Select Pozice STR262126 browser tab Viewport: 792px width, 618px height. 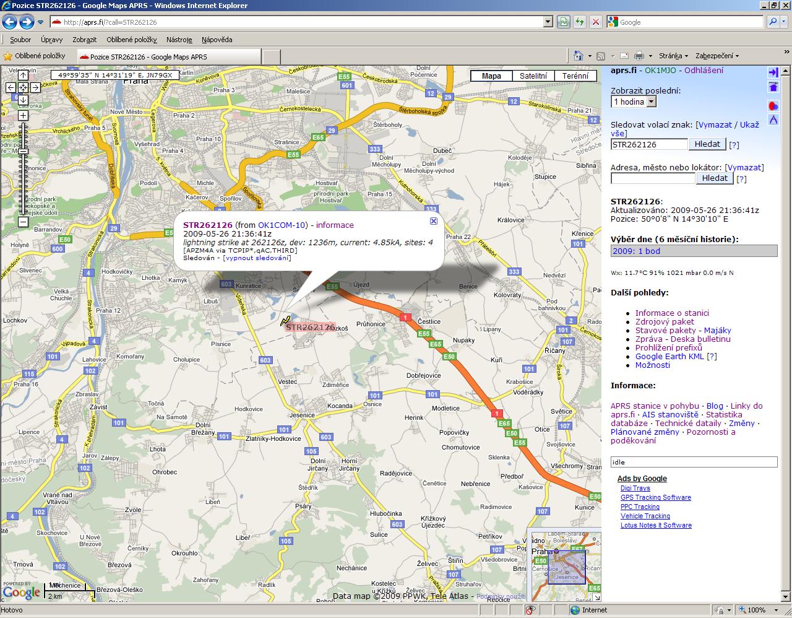(169, 56)
